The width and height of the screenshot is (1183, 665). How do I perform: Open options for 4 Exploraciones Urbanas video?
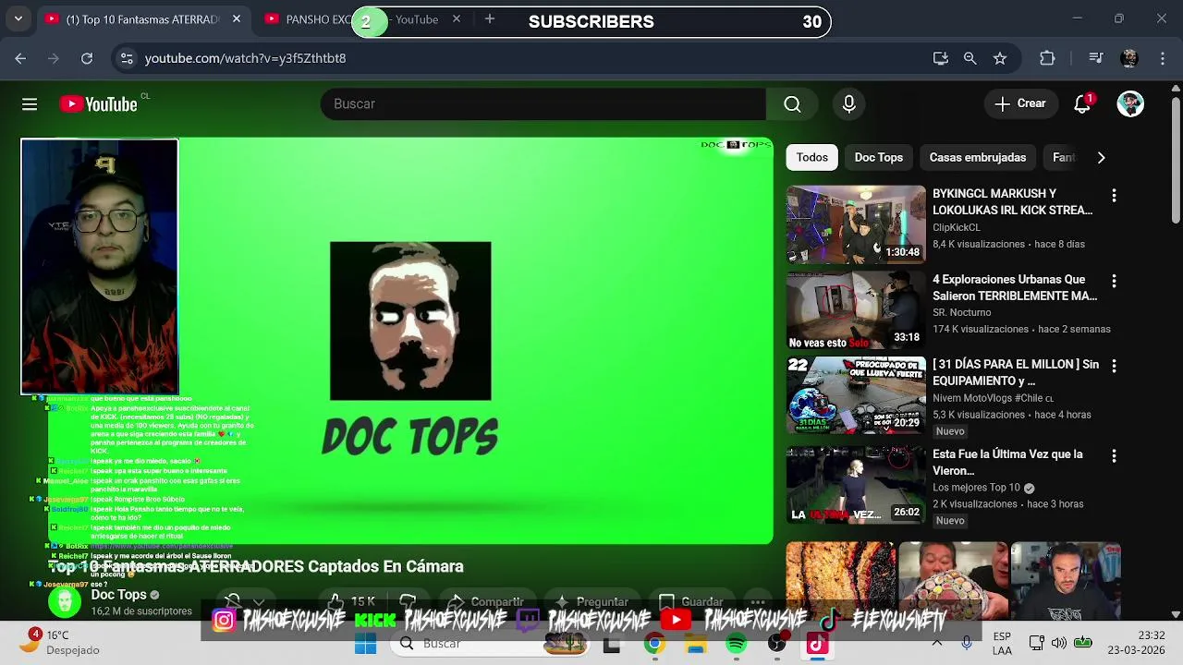(x=1114, y=281)
